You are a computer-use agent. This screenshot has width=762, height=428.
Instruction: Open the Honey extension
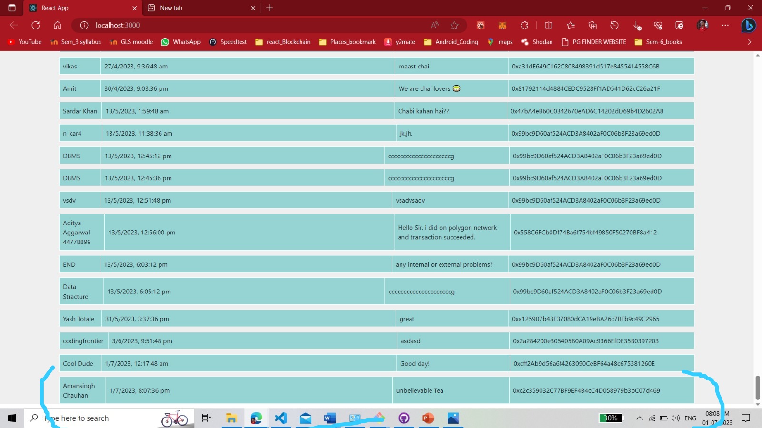click(481, 25)
